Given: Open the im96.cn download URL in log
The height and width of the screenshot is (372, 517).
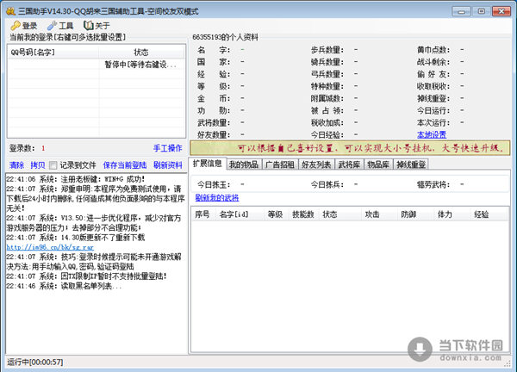Looking at the screenshot, I should (x=50, y=247).
